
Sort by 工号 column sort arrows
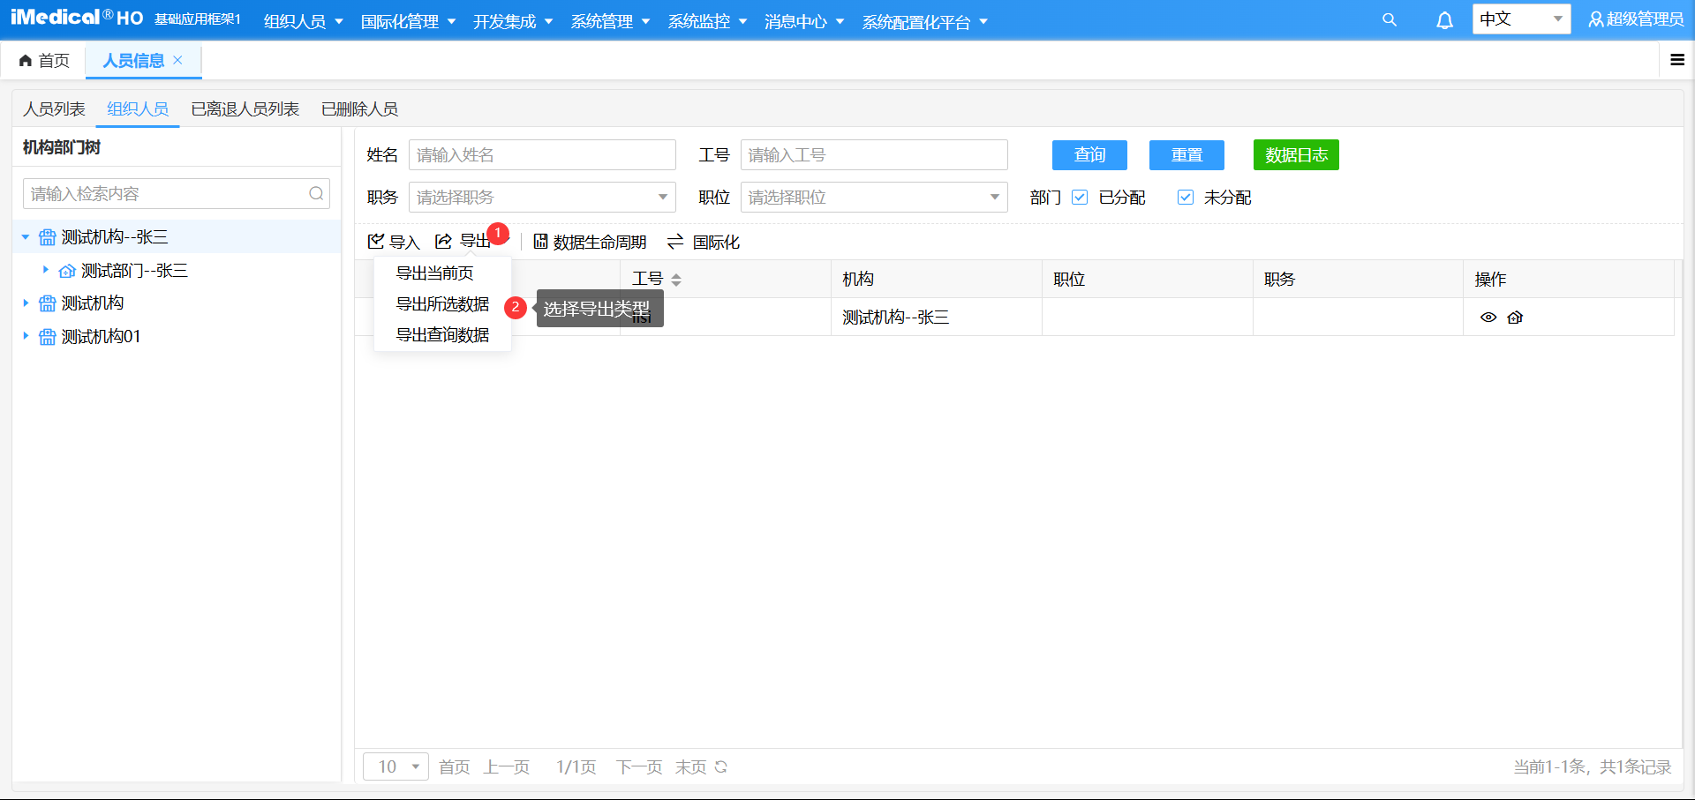point(676,280)
